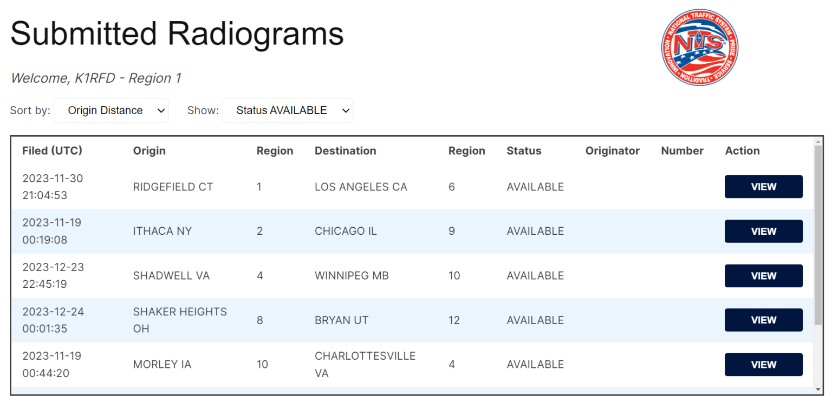The width and height of the screenshot is (832, 416).
Task: Click the Destination column header
Action: (x=345, y=150)
